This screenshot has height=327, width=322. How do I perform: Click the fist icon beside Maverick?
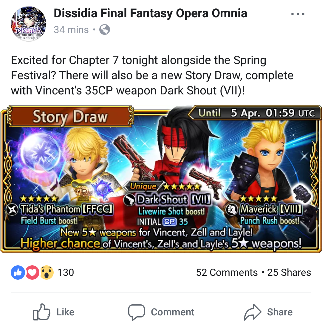point(232,210)
